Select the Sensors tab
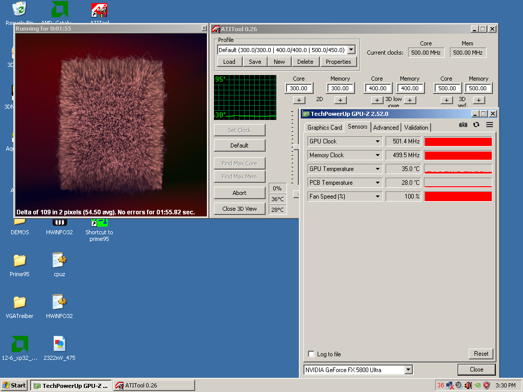 (357, 127)
